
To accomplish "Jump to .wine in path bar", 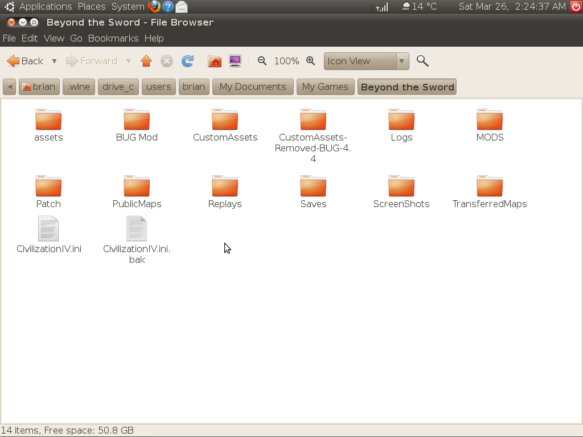I will [79, 87].
